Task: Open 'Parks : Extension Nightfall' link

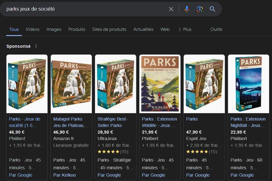Action: [248, 122]
